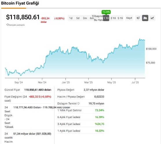Click the $118,850.61 price heading
The height and width of the screenshot is (144, 161).
(x=23, y=17)
